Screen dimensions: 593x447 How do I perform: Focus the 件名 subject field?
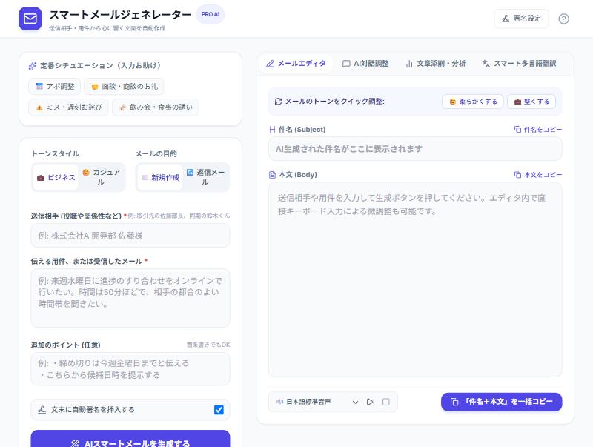tap(415, 149)
